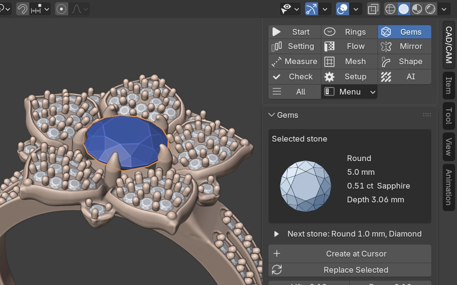Toggle X-ray mode
Viewport: 457px width, 285px height.
coord(373,9)
